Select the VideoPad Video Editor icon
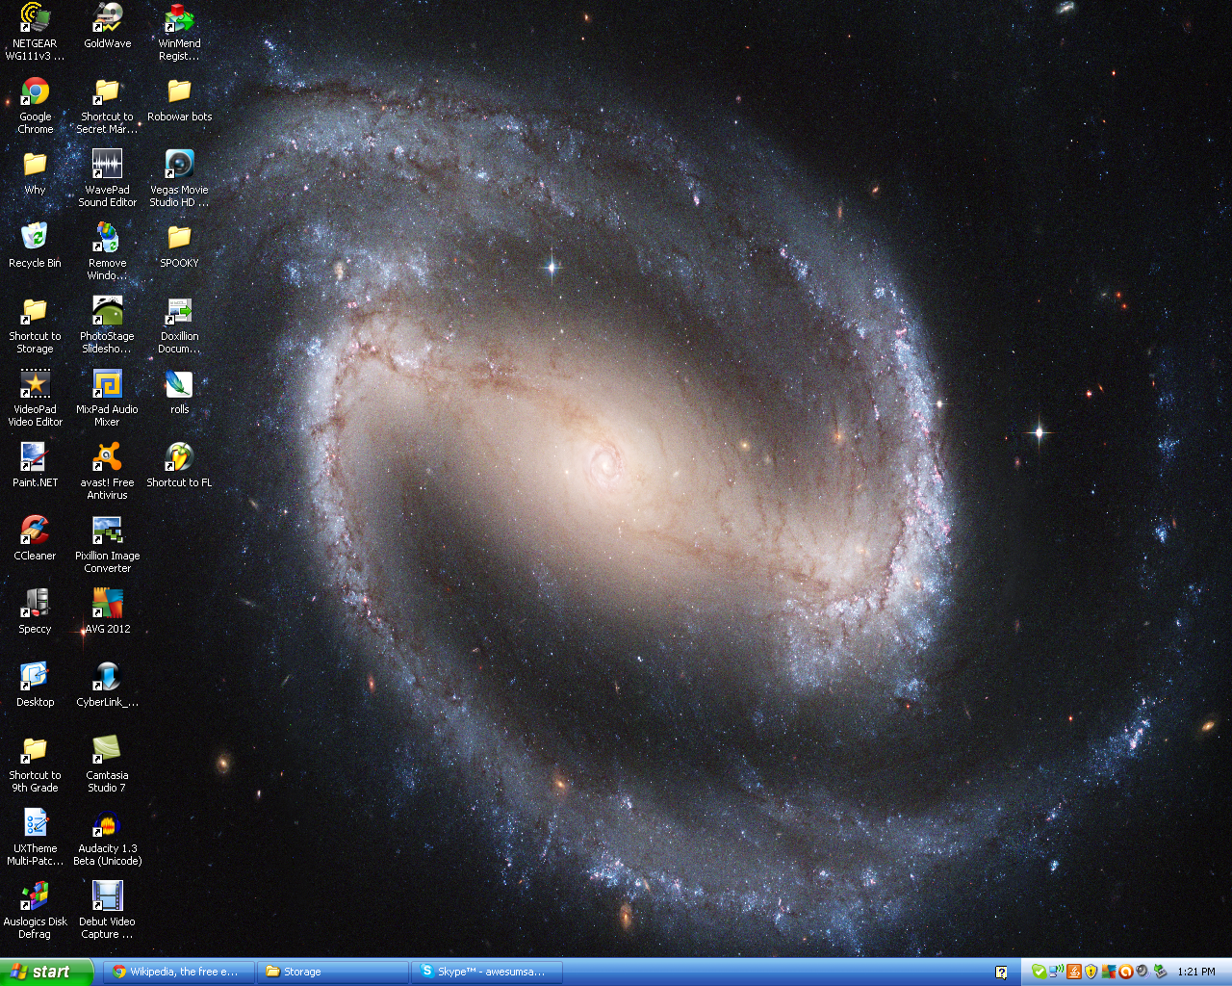The image size is (1232, 986). pyautogui.click(x=35, y=398)
